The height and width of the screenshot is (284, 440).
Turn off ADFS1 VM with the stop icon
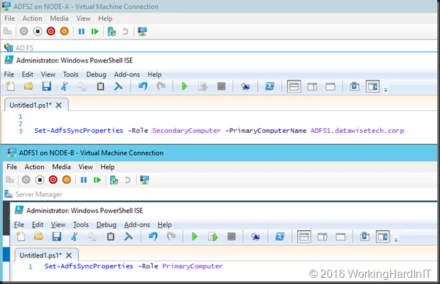tap(40, 180)
